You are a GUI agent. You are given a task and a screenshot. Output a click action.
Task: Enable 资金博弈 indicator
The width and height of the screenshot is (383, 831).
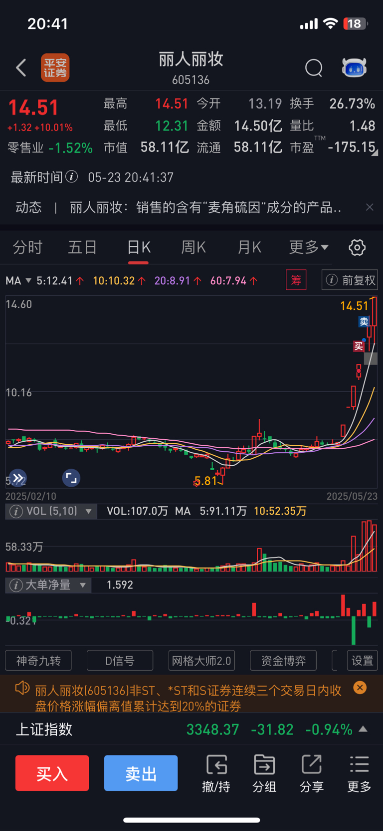(x=283, y=661)
